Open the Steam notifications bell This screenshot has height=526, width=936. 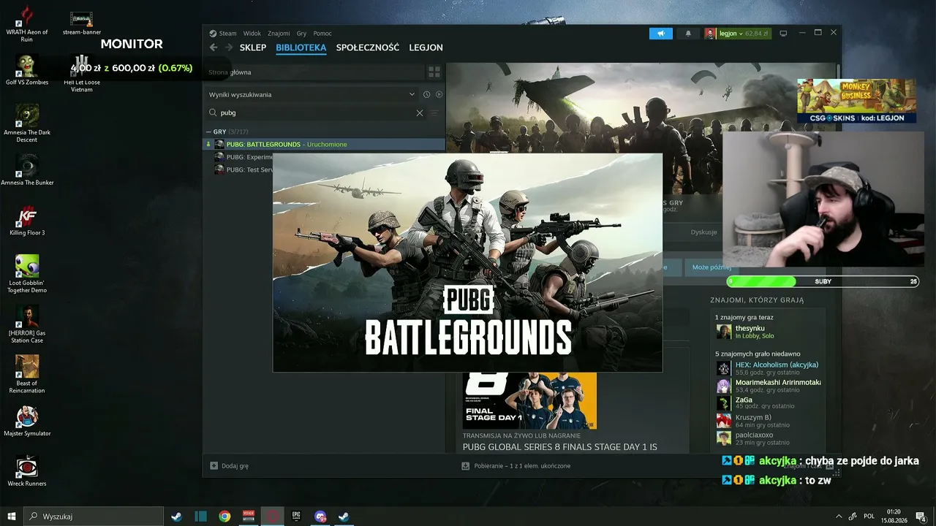[x=688, y=34]
